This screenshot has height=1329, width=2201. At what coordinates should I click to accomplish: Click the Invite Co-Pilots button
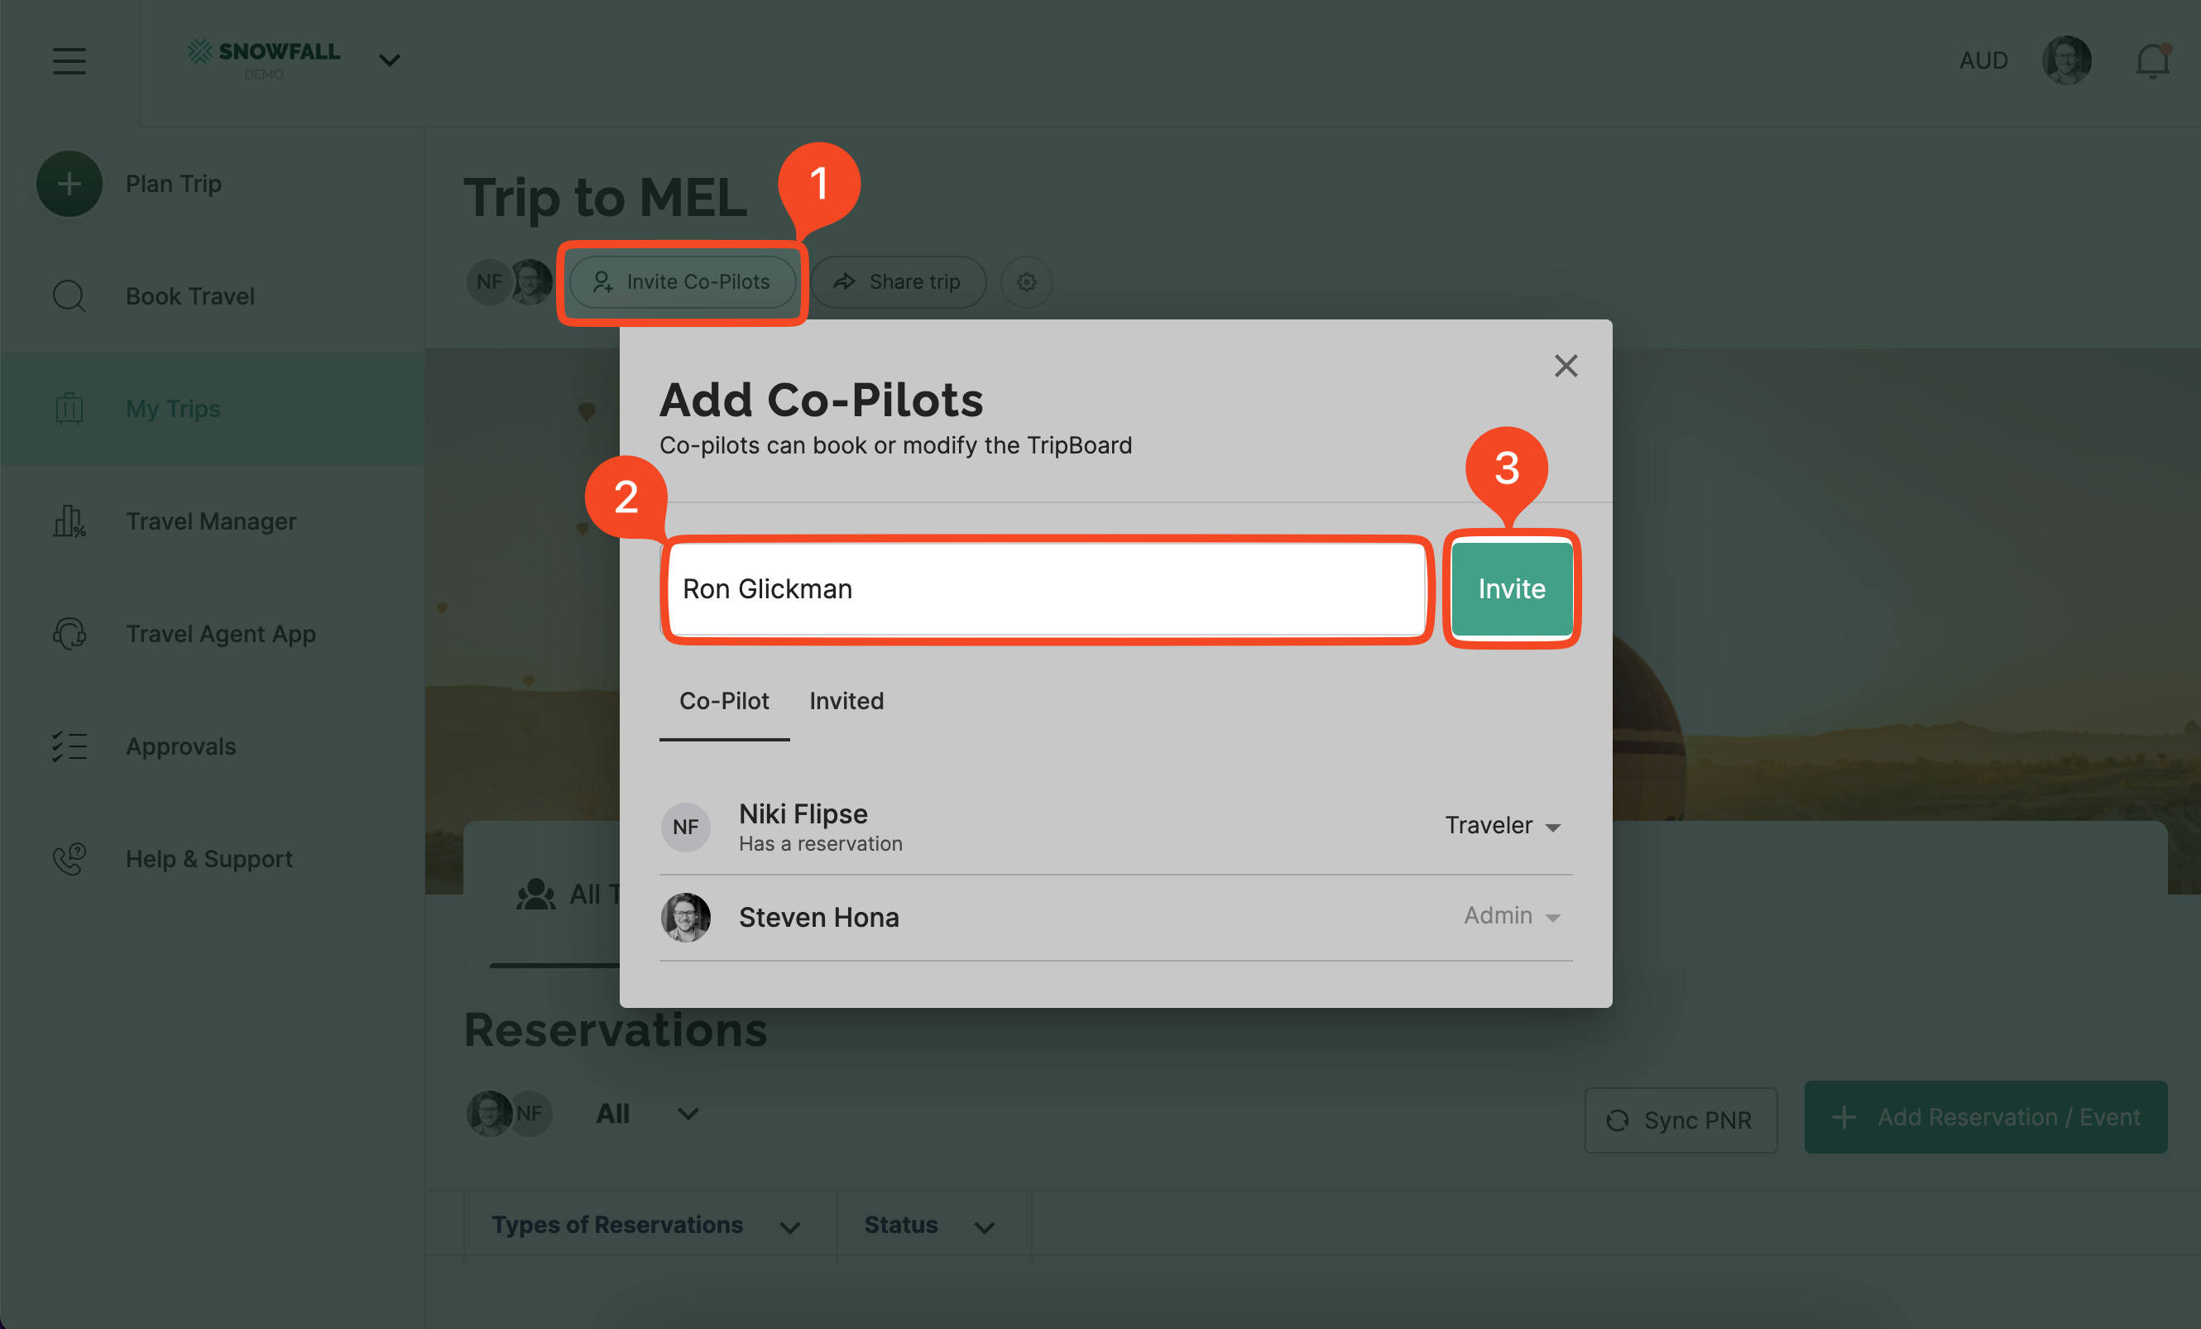pos(683,282)
